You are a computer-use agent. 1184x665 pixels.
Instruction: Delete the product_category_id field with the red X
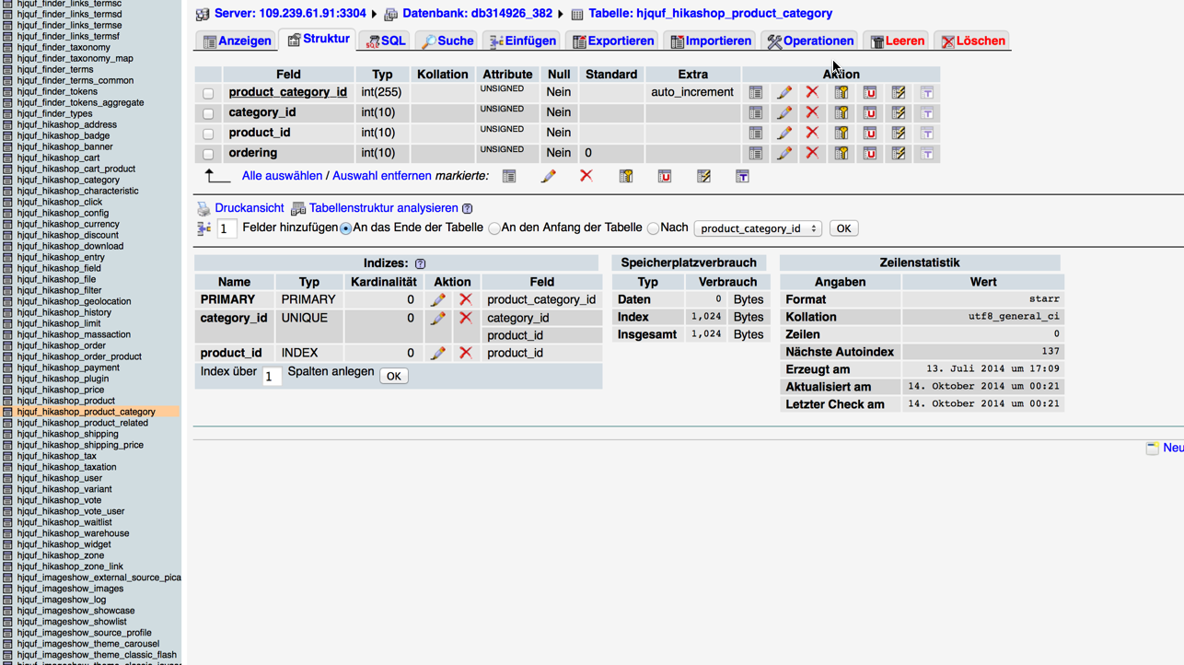(812, 92)
